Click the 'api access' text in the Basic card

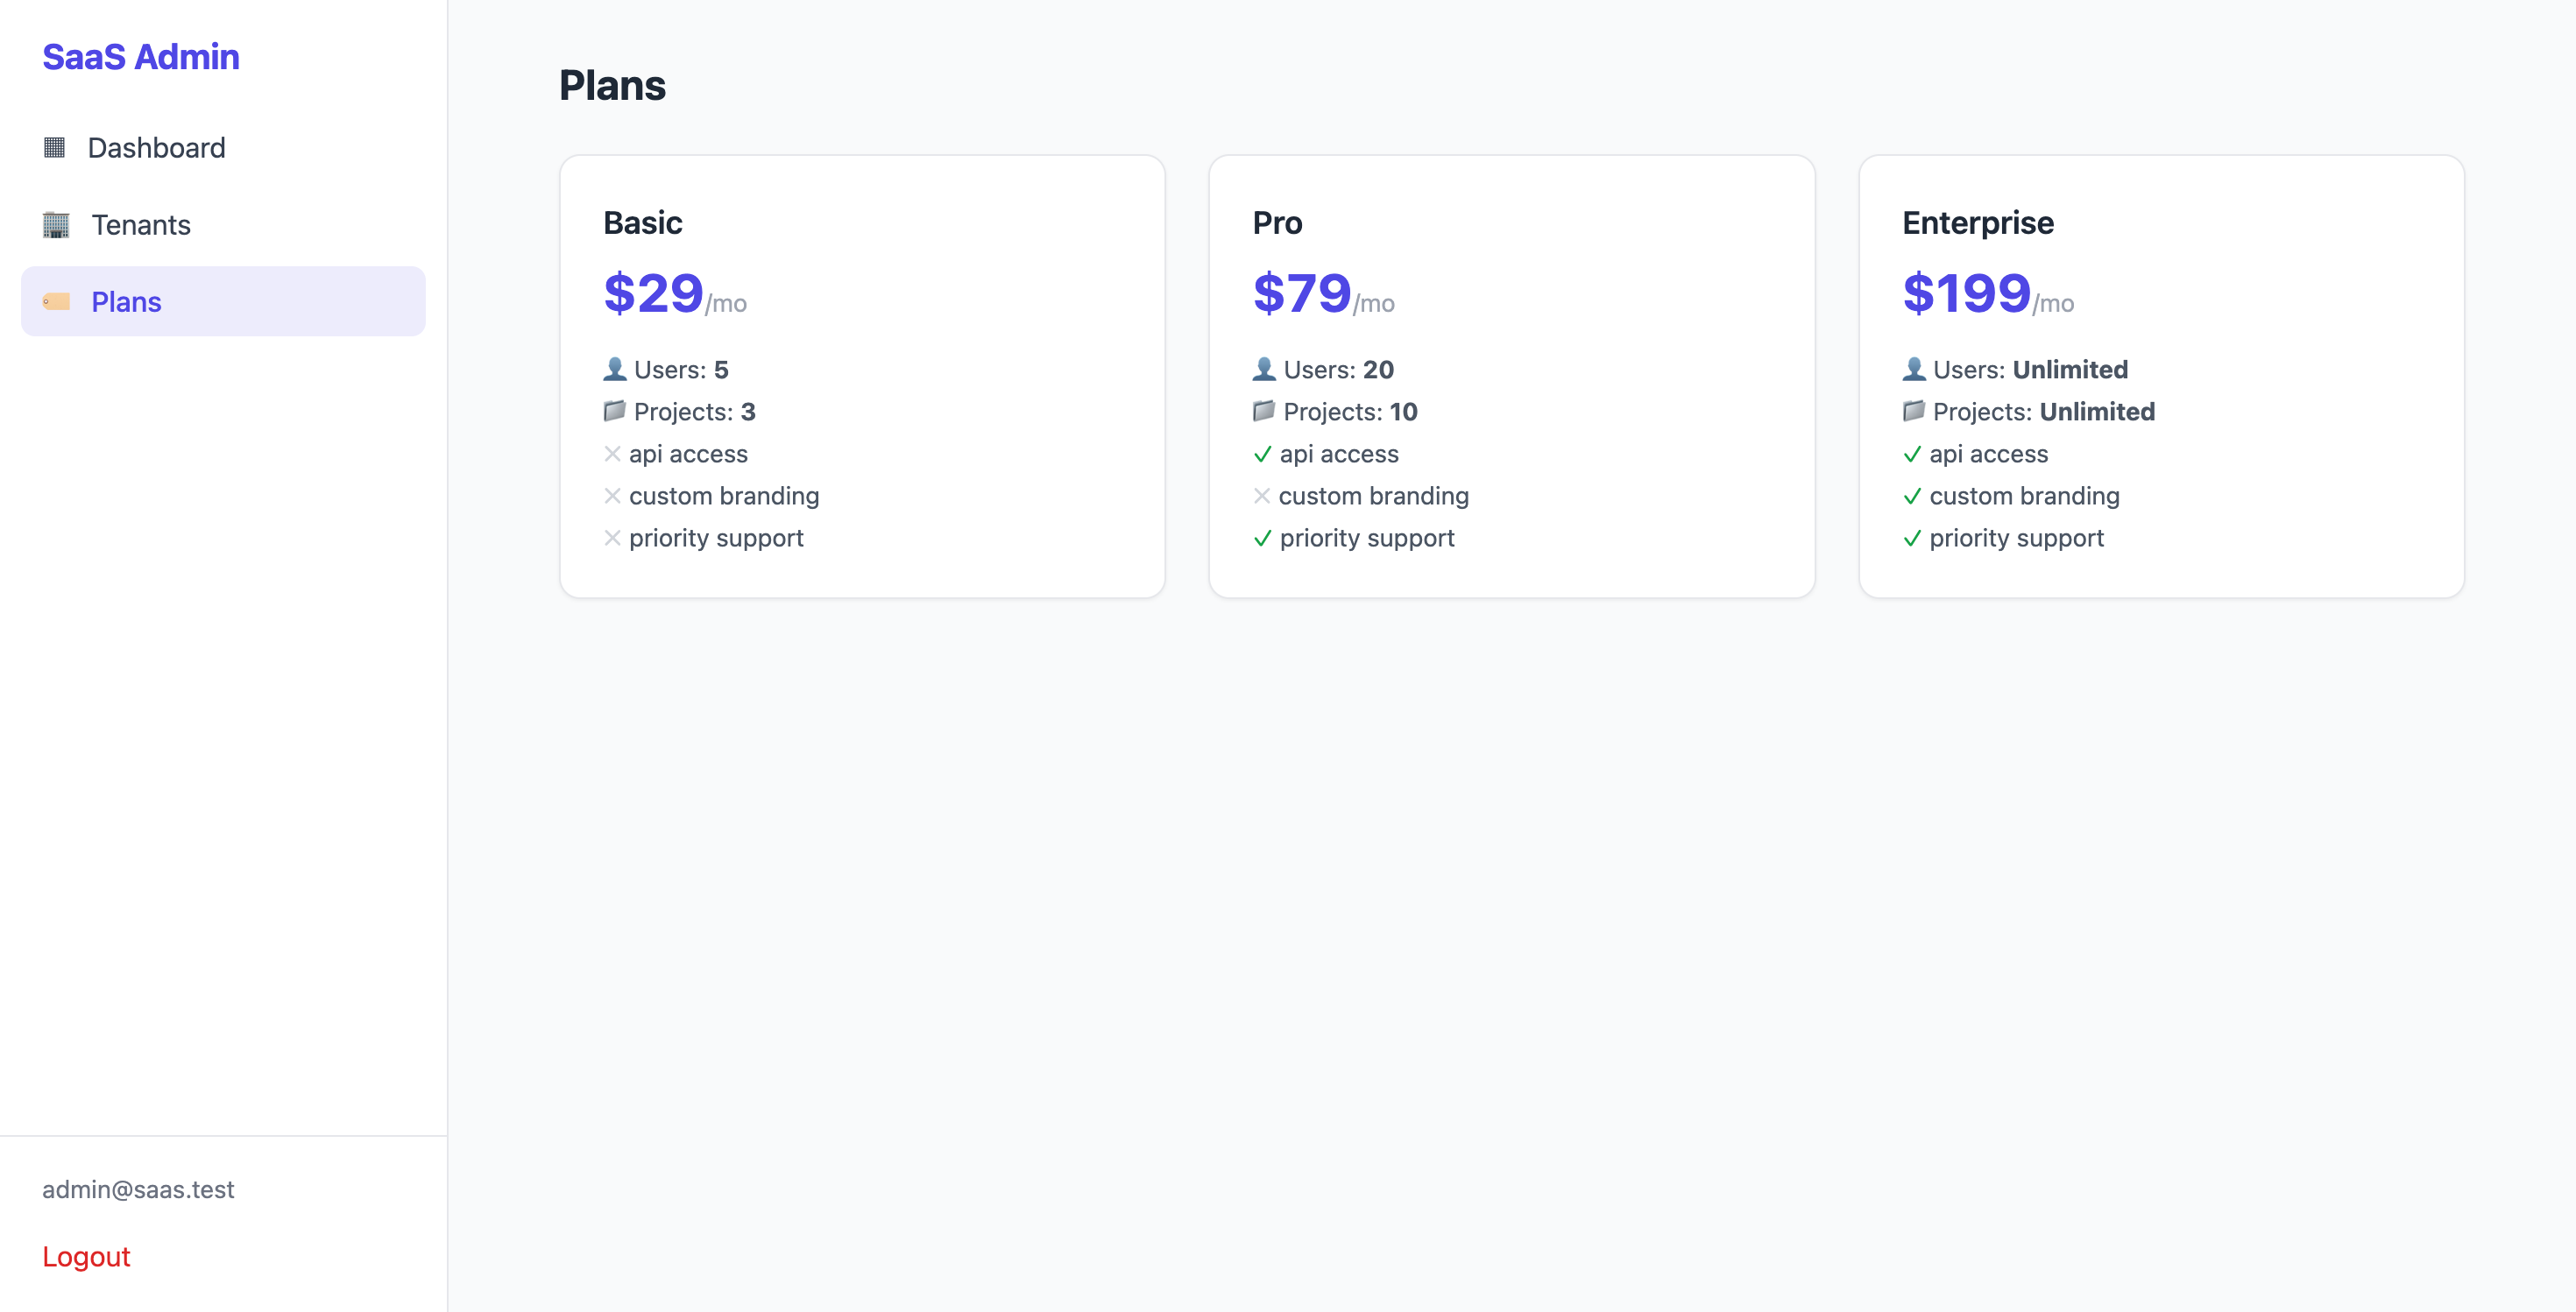coord(688,455)
